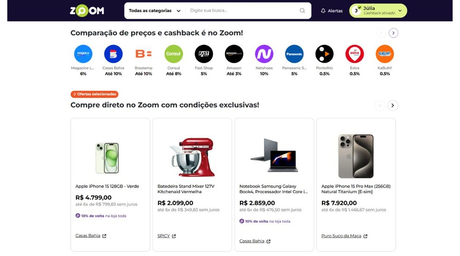Click the Zoom logo in header
The height and width of the screenshot is (256, 460).
point(87,11)
